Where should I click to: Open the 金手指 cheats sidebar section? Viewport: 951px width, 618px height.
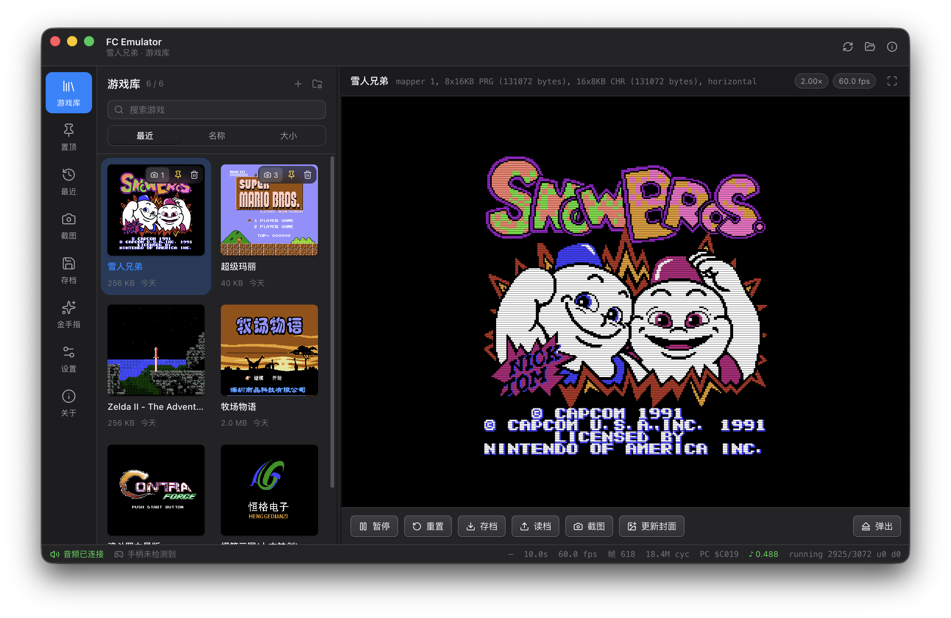[x=68, y=315]
